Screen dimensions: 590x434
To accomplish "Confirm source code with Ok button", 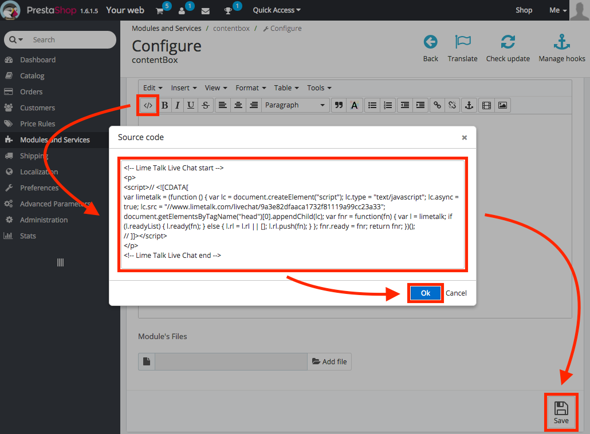I will [426, 293].
